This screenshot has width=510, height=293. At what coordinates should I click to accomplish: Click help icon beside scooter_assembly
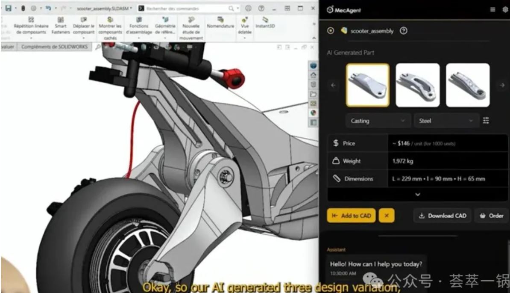[x=403, y=31]
